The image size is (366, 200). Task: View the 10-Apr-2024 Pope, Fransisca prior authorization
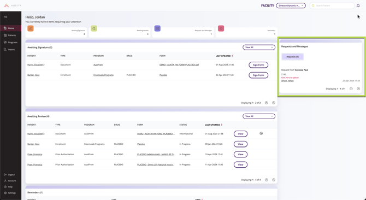click(x=240, y=155)
